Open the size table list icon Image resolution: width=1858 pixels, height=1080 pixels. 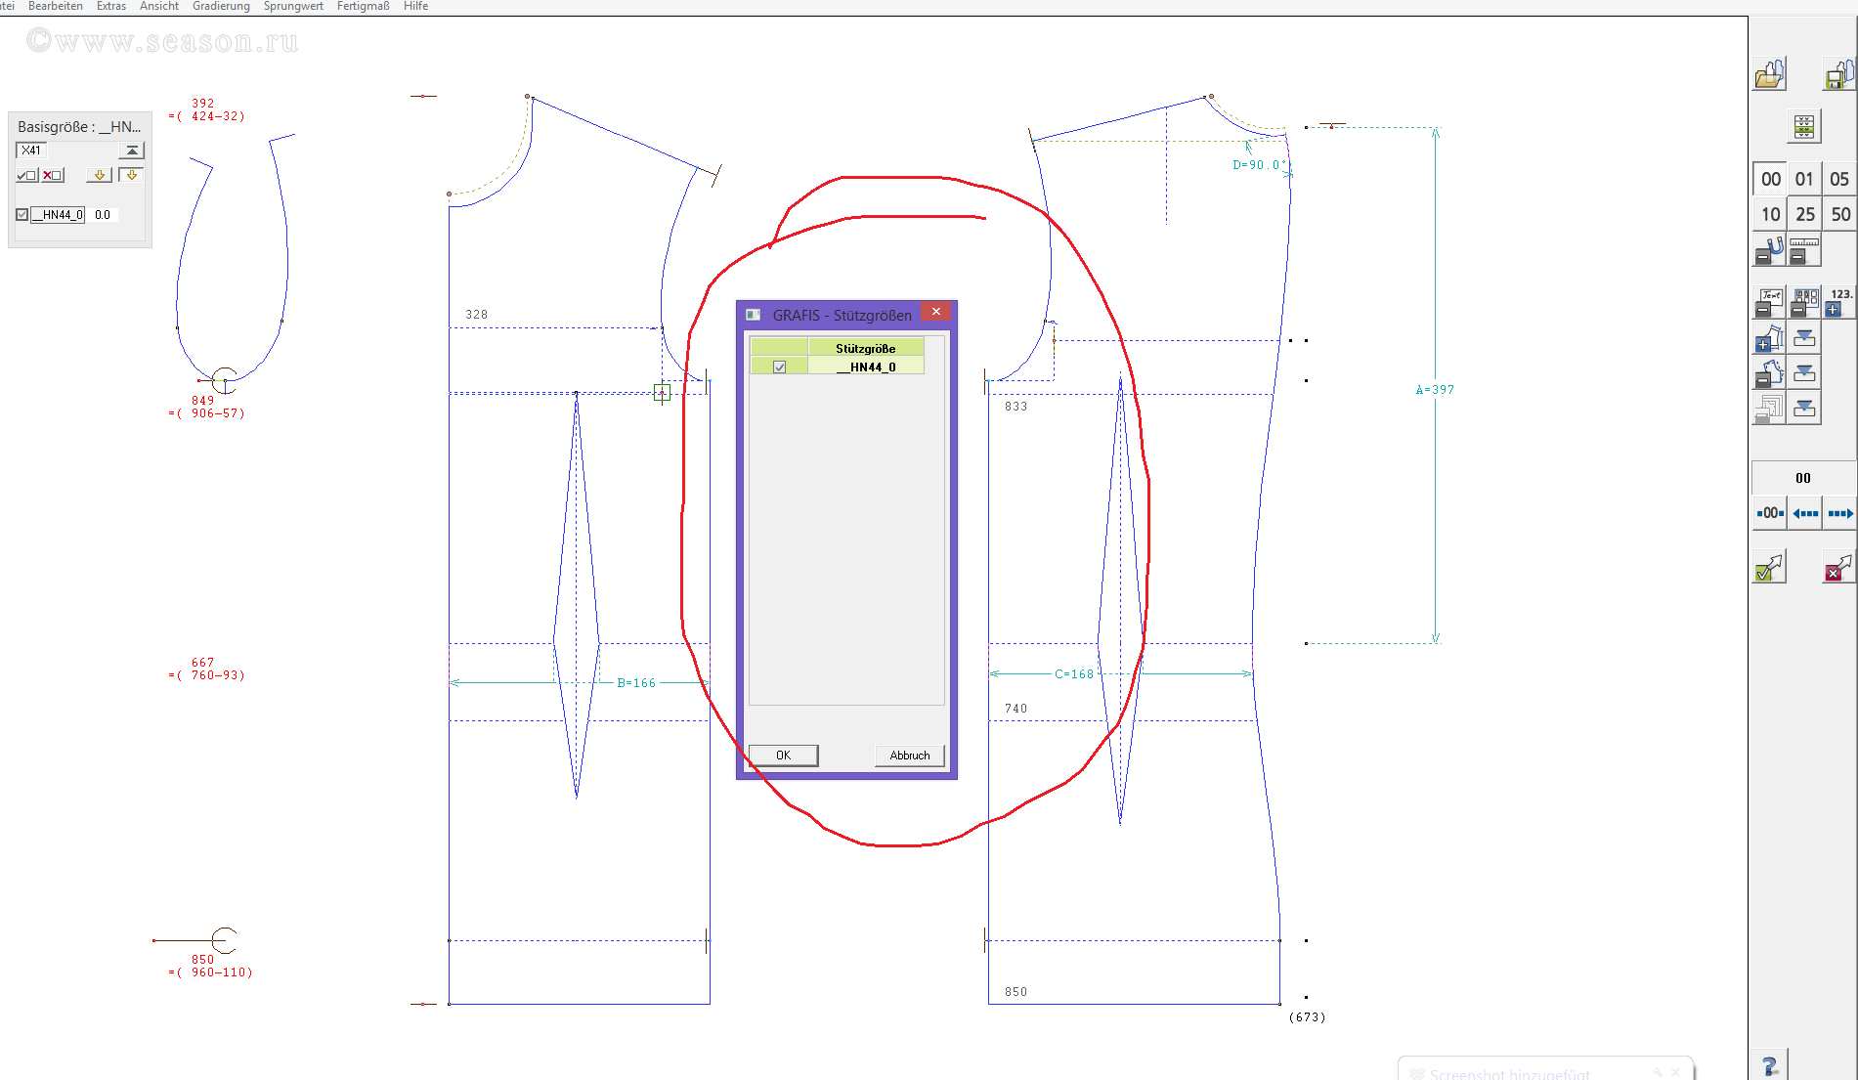(1804, 127)
